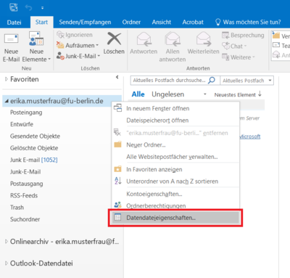Create a Neue E-Mail

pos(11,47)
